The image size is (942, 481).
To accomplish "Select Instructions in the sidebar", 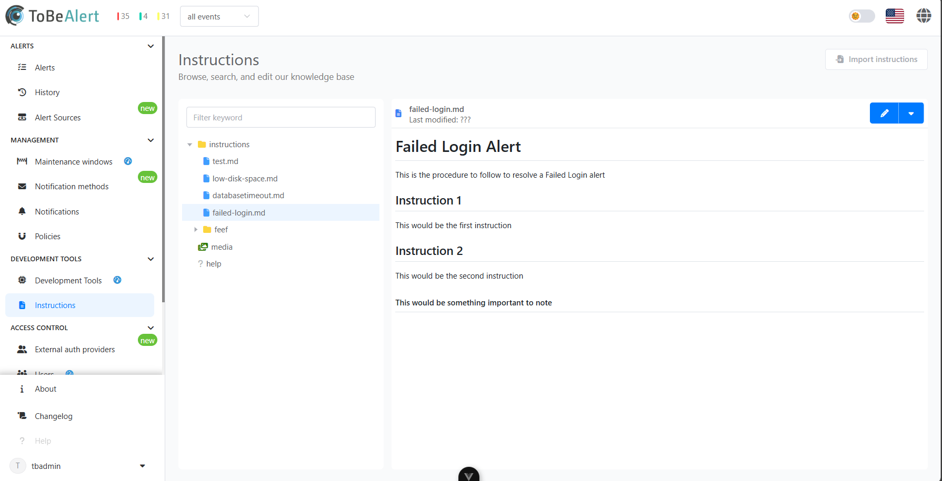I will tap(79, 305).
